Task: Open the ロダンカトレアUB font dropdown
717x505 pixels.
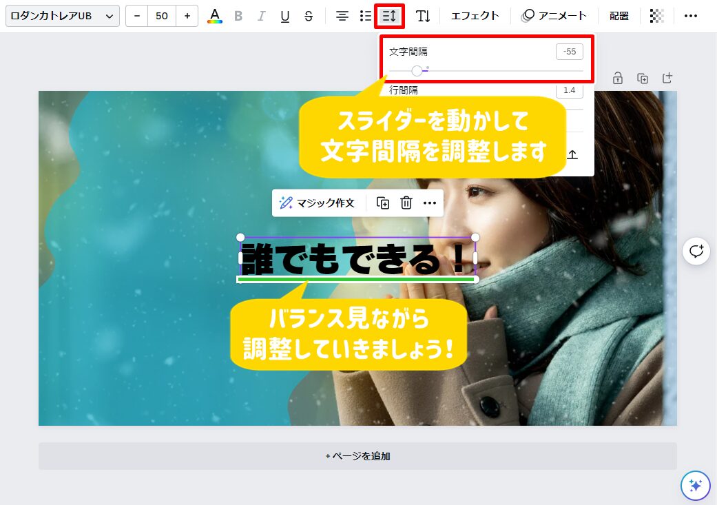Action: (62, 16)
